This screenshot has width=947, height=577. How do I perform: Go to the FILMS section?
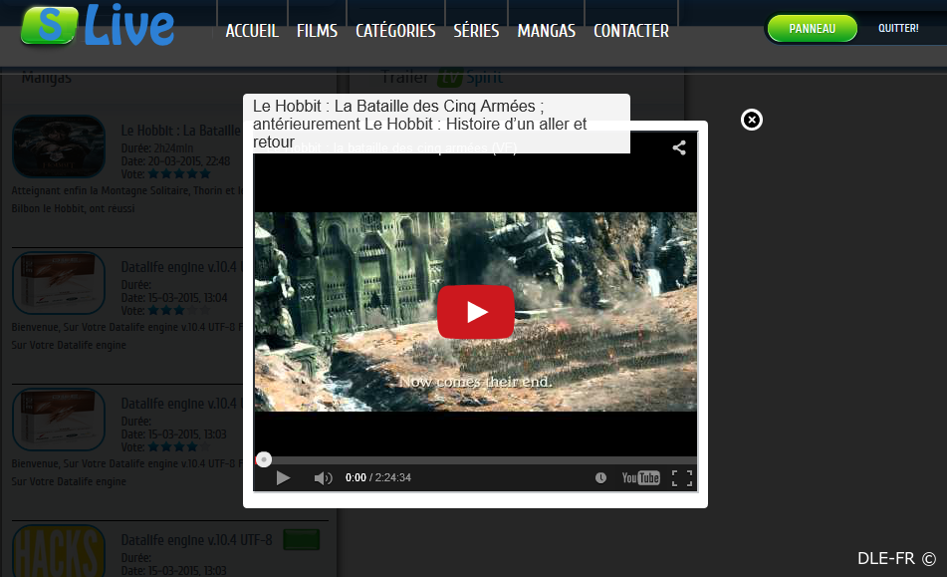pyautogui.click(x=317, y=30)
